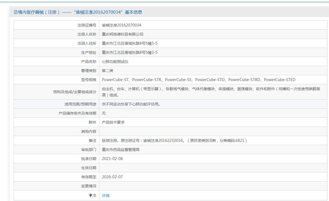Viewport: 329px width, 201px height.
Task: Click the structure description starting 由主机、台车
Action: click(211, 92)
